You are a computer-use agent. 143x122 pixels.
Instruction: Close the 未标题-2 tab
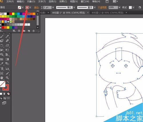tap(126, 13)
